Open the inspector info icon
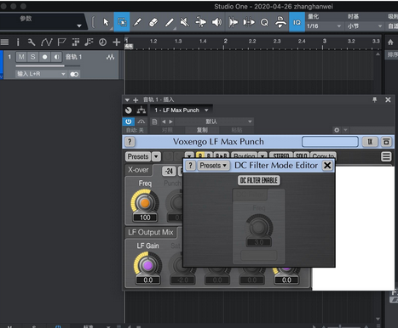398x328 pixels. click(x=18, y=42)
